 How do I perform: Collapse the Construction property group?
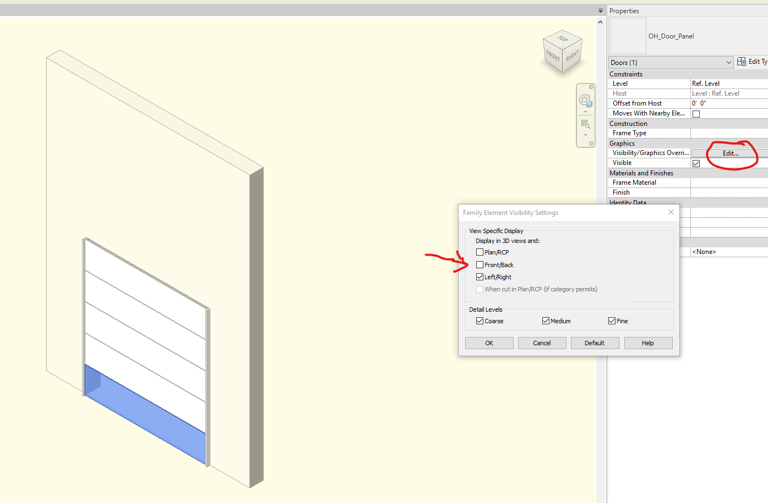coord(688,124)
